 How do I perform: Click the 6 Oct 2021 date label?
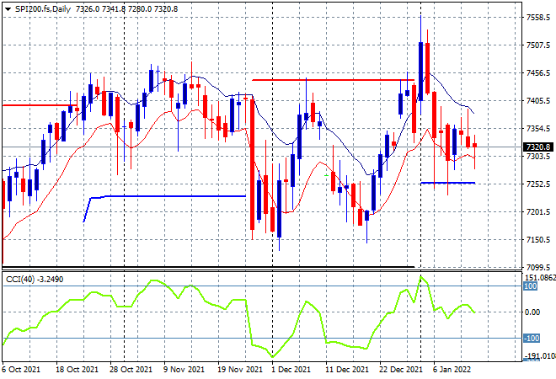[x=21, y=370]
